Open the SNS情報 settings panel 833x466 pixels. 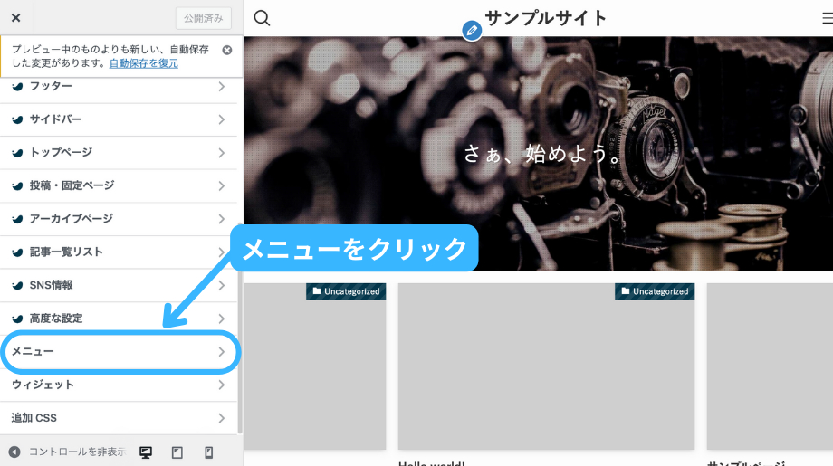pos(118,285)
